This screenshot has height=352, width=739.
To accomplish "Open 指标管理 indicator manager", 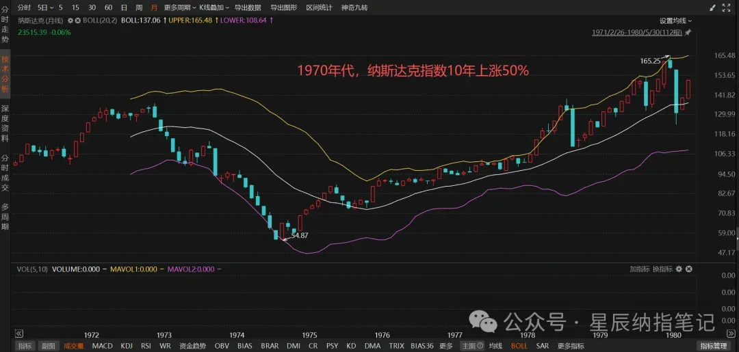I will [713, 346].
